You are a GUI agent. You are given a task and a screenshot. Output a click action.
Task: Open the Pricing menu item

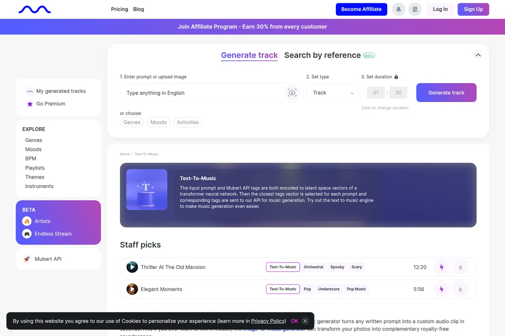tap(119, 9)
